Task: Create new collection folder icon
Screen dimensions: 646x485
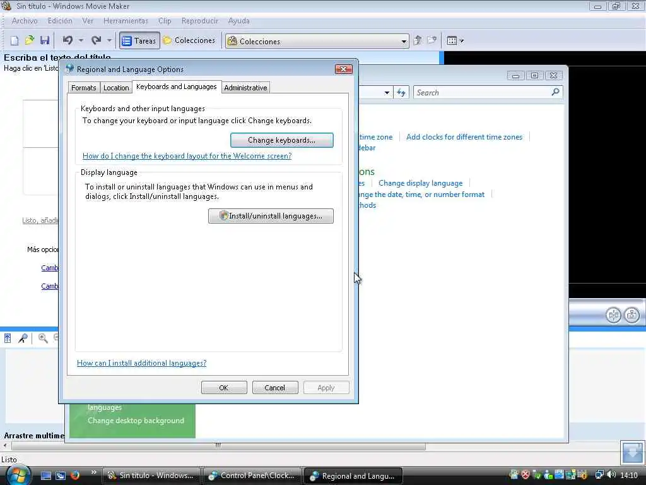Action: click(432, 40)
